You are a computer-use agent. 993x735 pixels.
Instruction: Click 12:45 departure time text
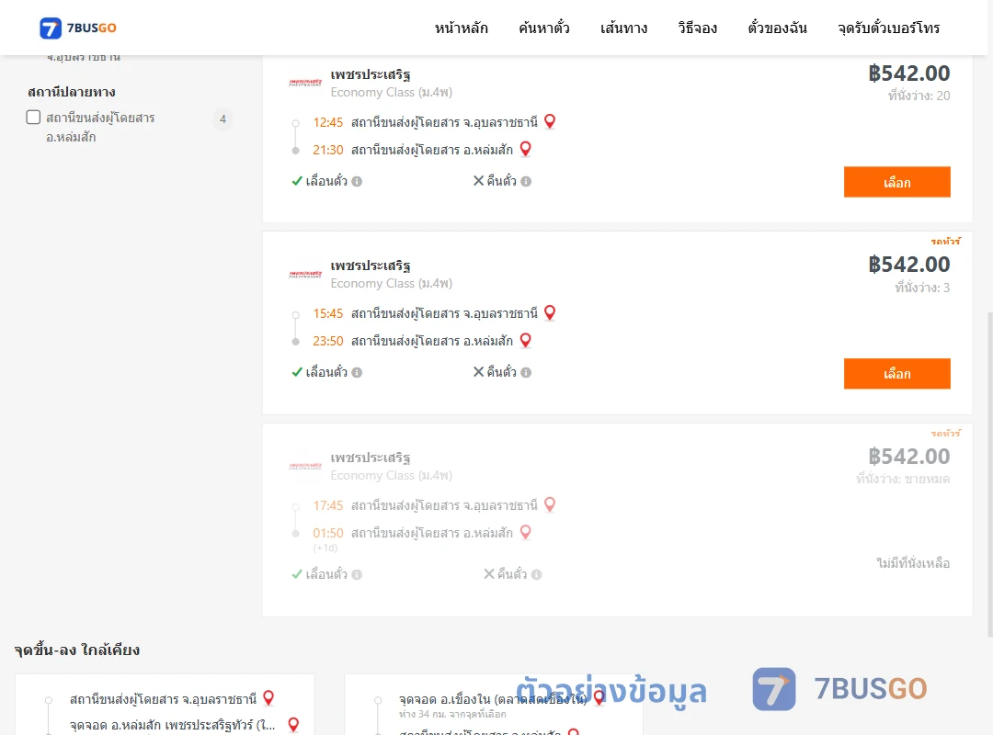tap(328, 122)
